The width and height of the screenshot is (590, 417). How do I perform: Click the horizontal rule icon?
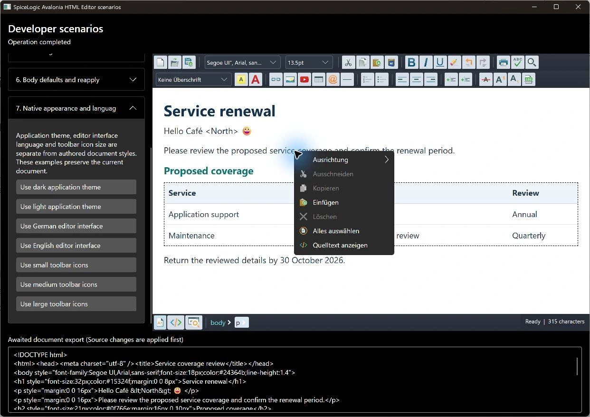pyautogui.click(x=347, y=80)
